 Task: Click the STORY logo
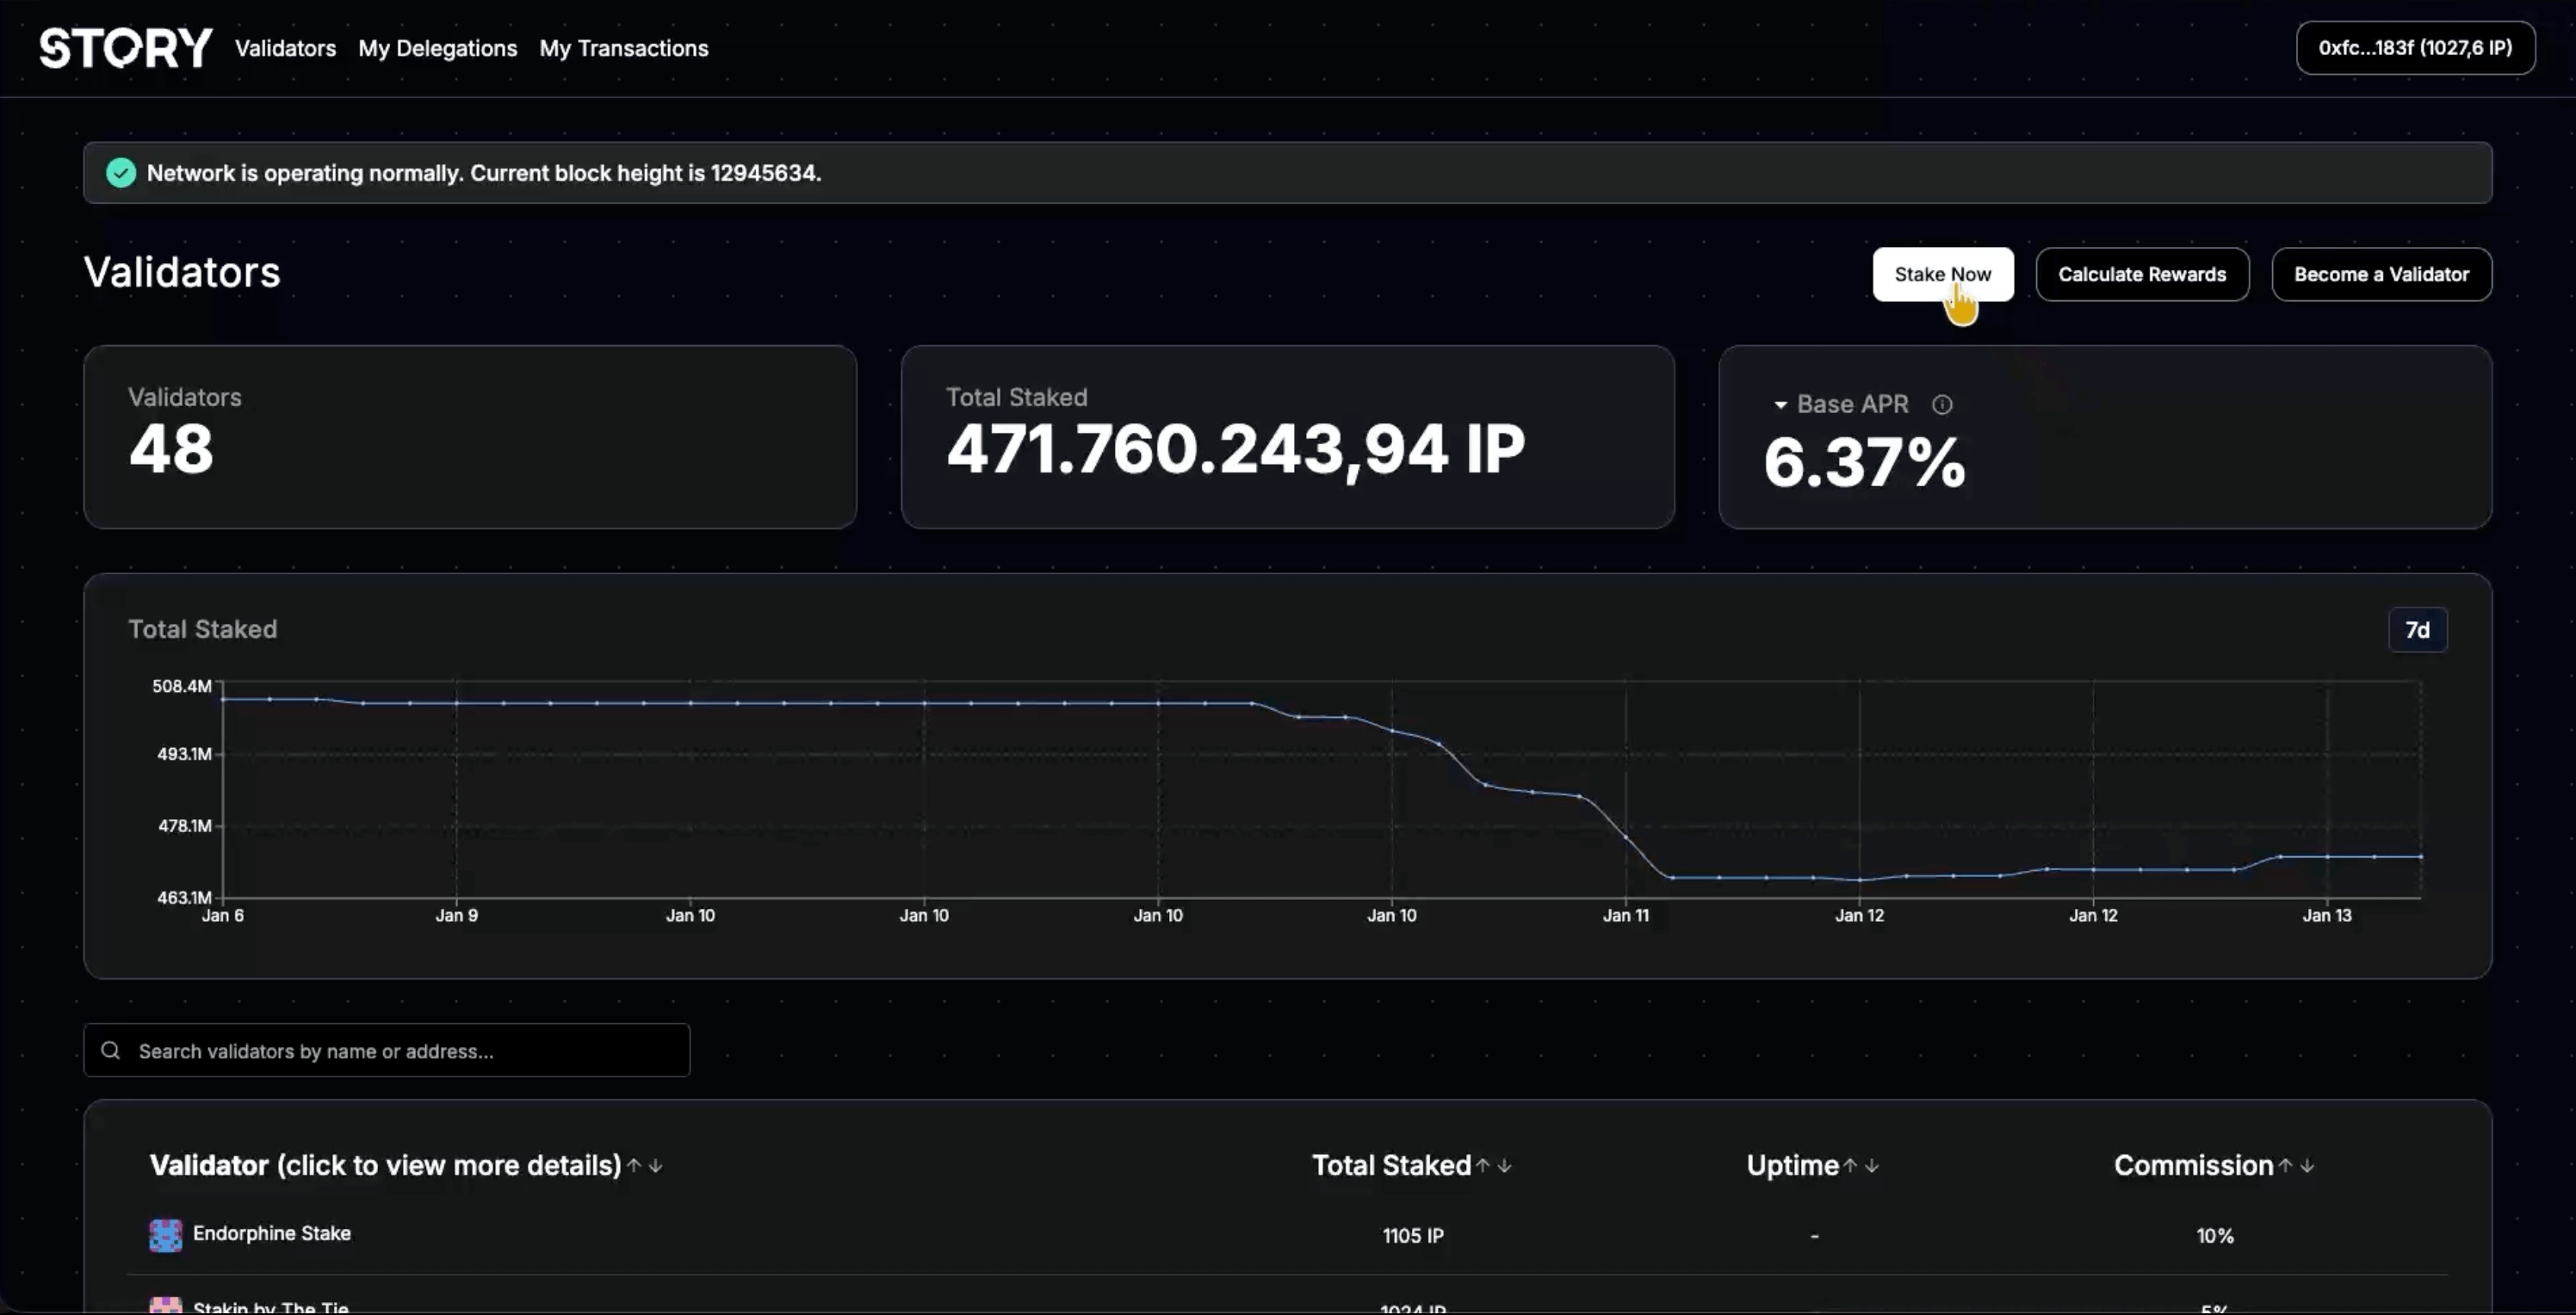(126, 48)
